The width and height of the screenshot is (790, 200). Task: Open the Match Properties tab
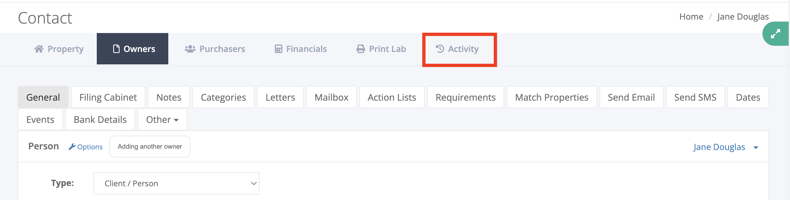coord(552,97)
